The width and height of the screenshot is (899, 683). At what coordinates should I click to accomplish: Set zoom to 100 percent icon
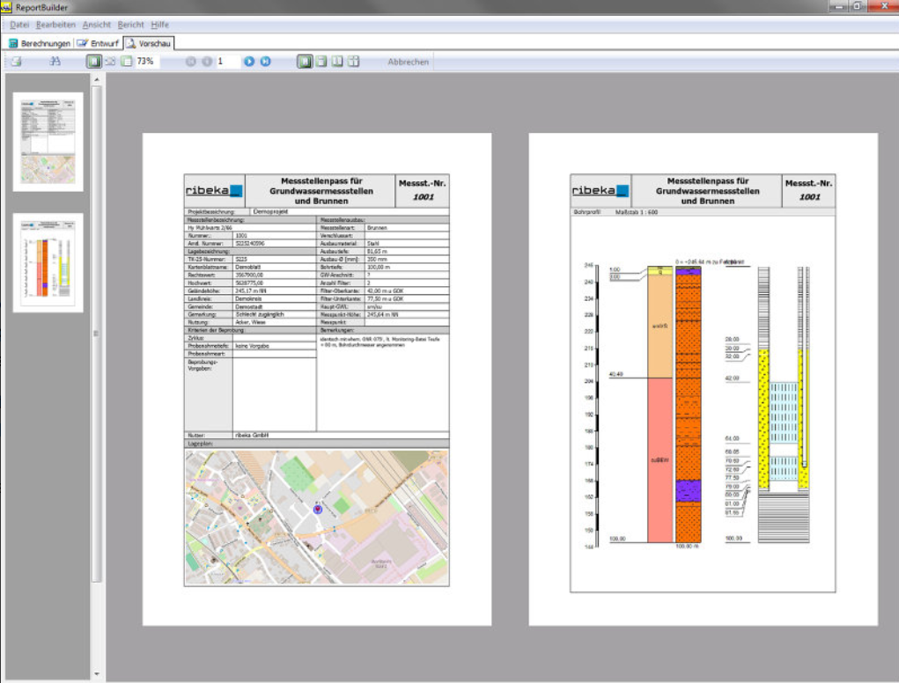click(126, 62)
